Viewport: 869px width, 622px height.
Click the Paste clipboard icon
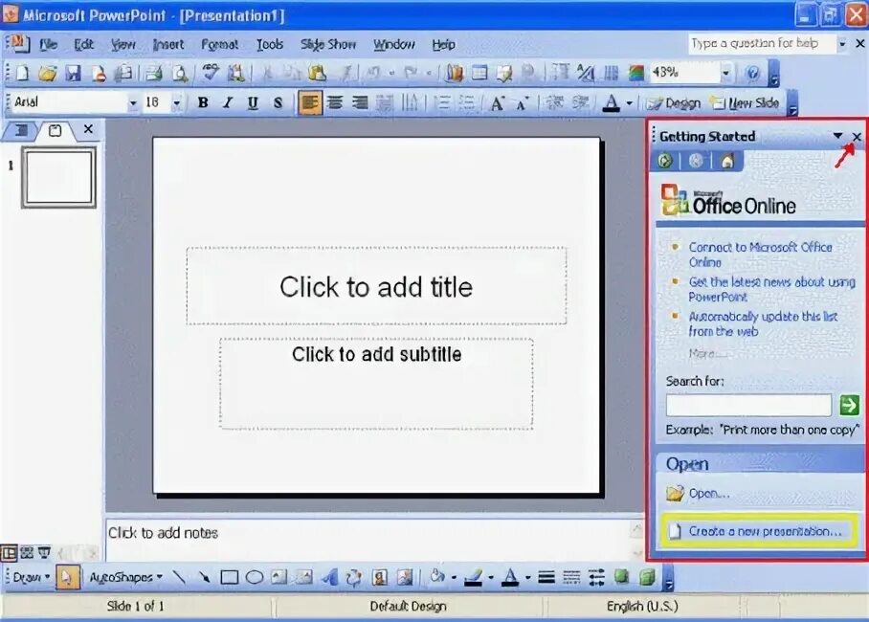pos(318,73)
